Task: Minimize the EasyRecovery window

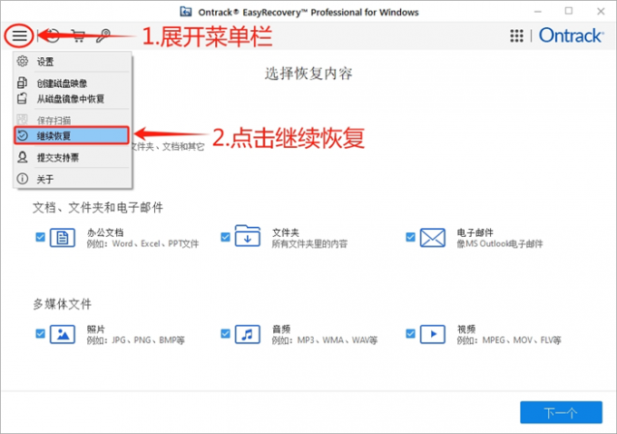Action: pos(538,12)
